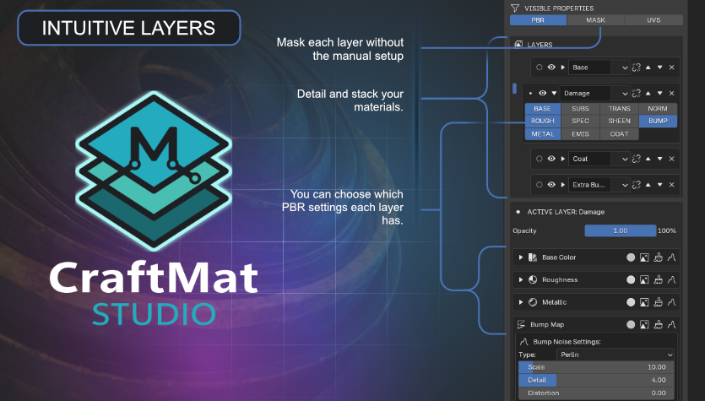Choose image texture for Roughness

pos(644,279)
